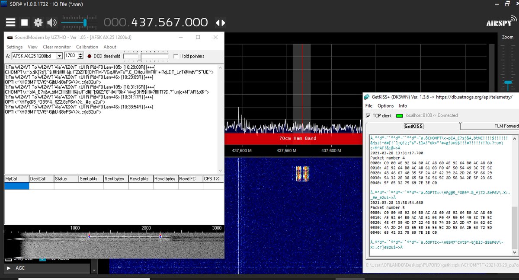Click the DCD indicator dot
This screenshot has height=280, width=519.
89,56
